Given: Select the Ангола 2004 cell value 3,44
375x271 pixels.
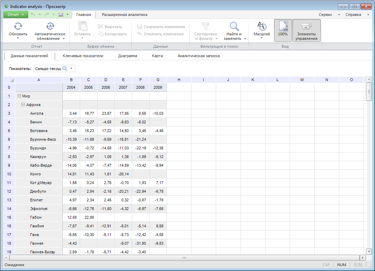Looking at the screenshot, I should 71,113.
